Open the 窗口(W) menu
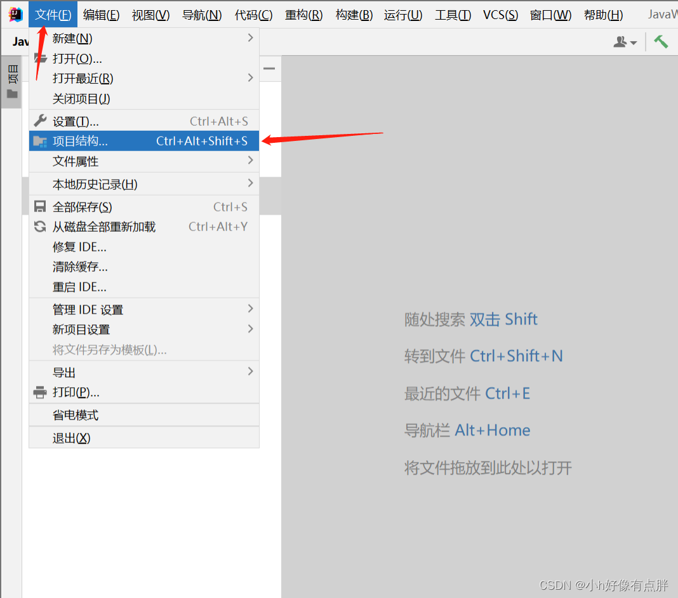678x598 pixels. tap(550, 15)
